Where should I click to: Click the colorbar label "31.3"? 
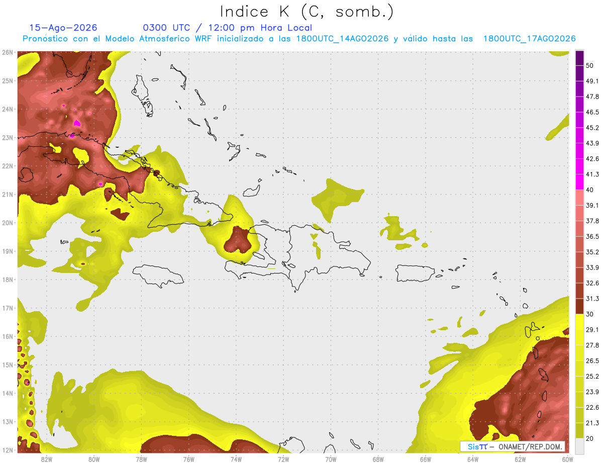(x=592, y=299)
